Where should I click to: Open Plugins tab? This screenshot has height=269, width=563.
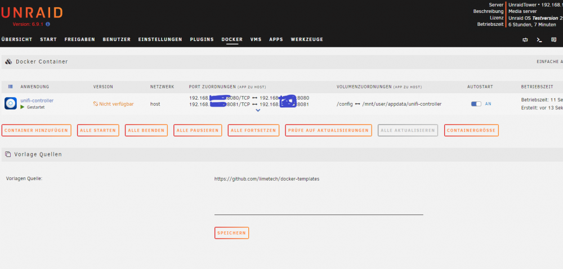(x=202, y=39)
